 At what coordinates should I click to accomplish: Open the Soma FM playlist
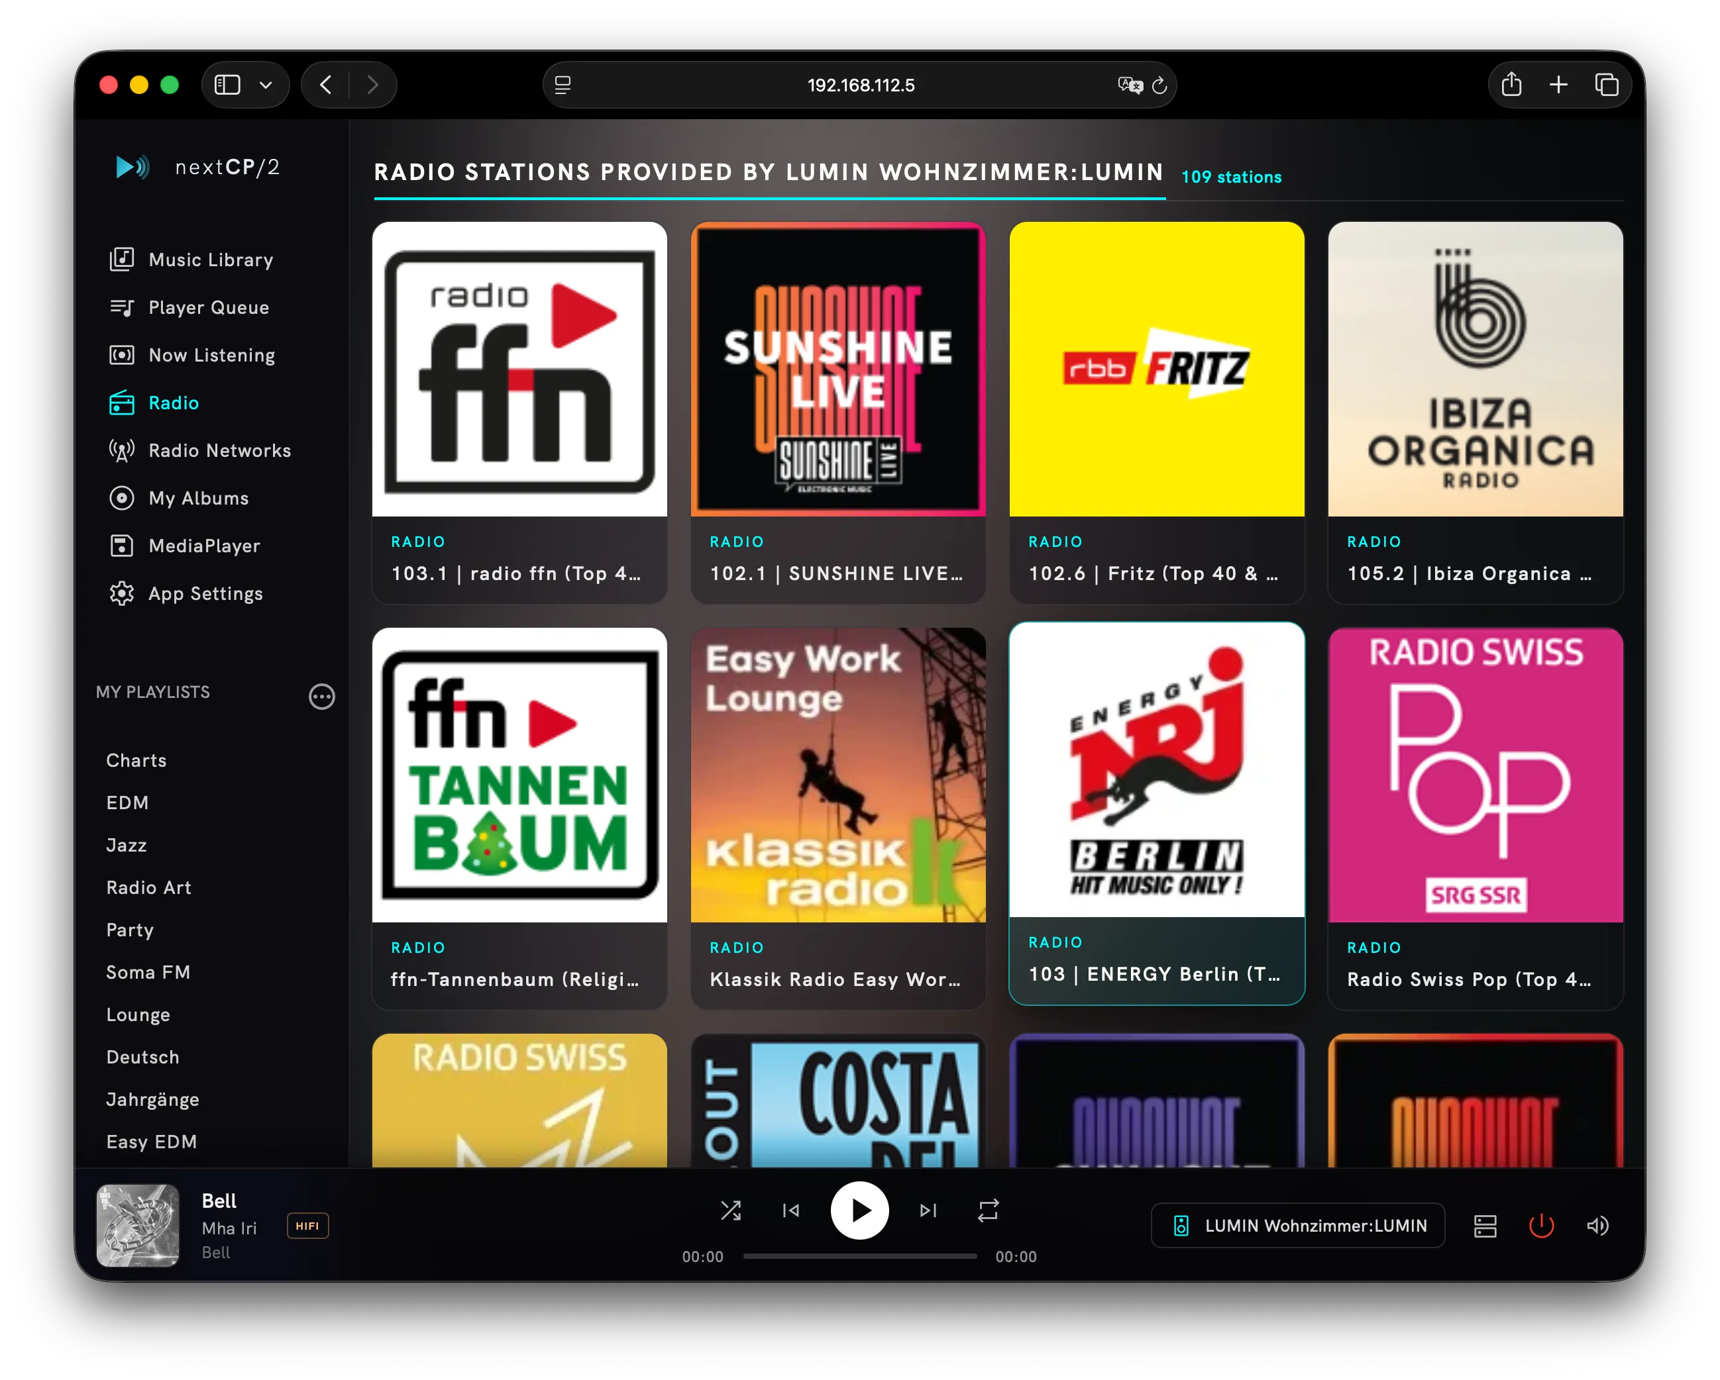pos(148,972)
